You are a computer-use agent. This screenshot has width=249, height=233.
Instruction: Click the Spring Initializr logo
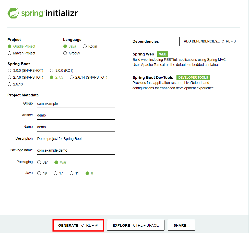(43, 13)
